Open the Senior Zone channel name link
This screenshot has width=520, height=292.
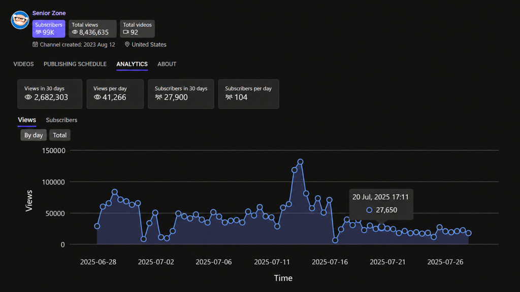(49, 13)
